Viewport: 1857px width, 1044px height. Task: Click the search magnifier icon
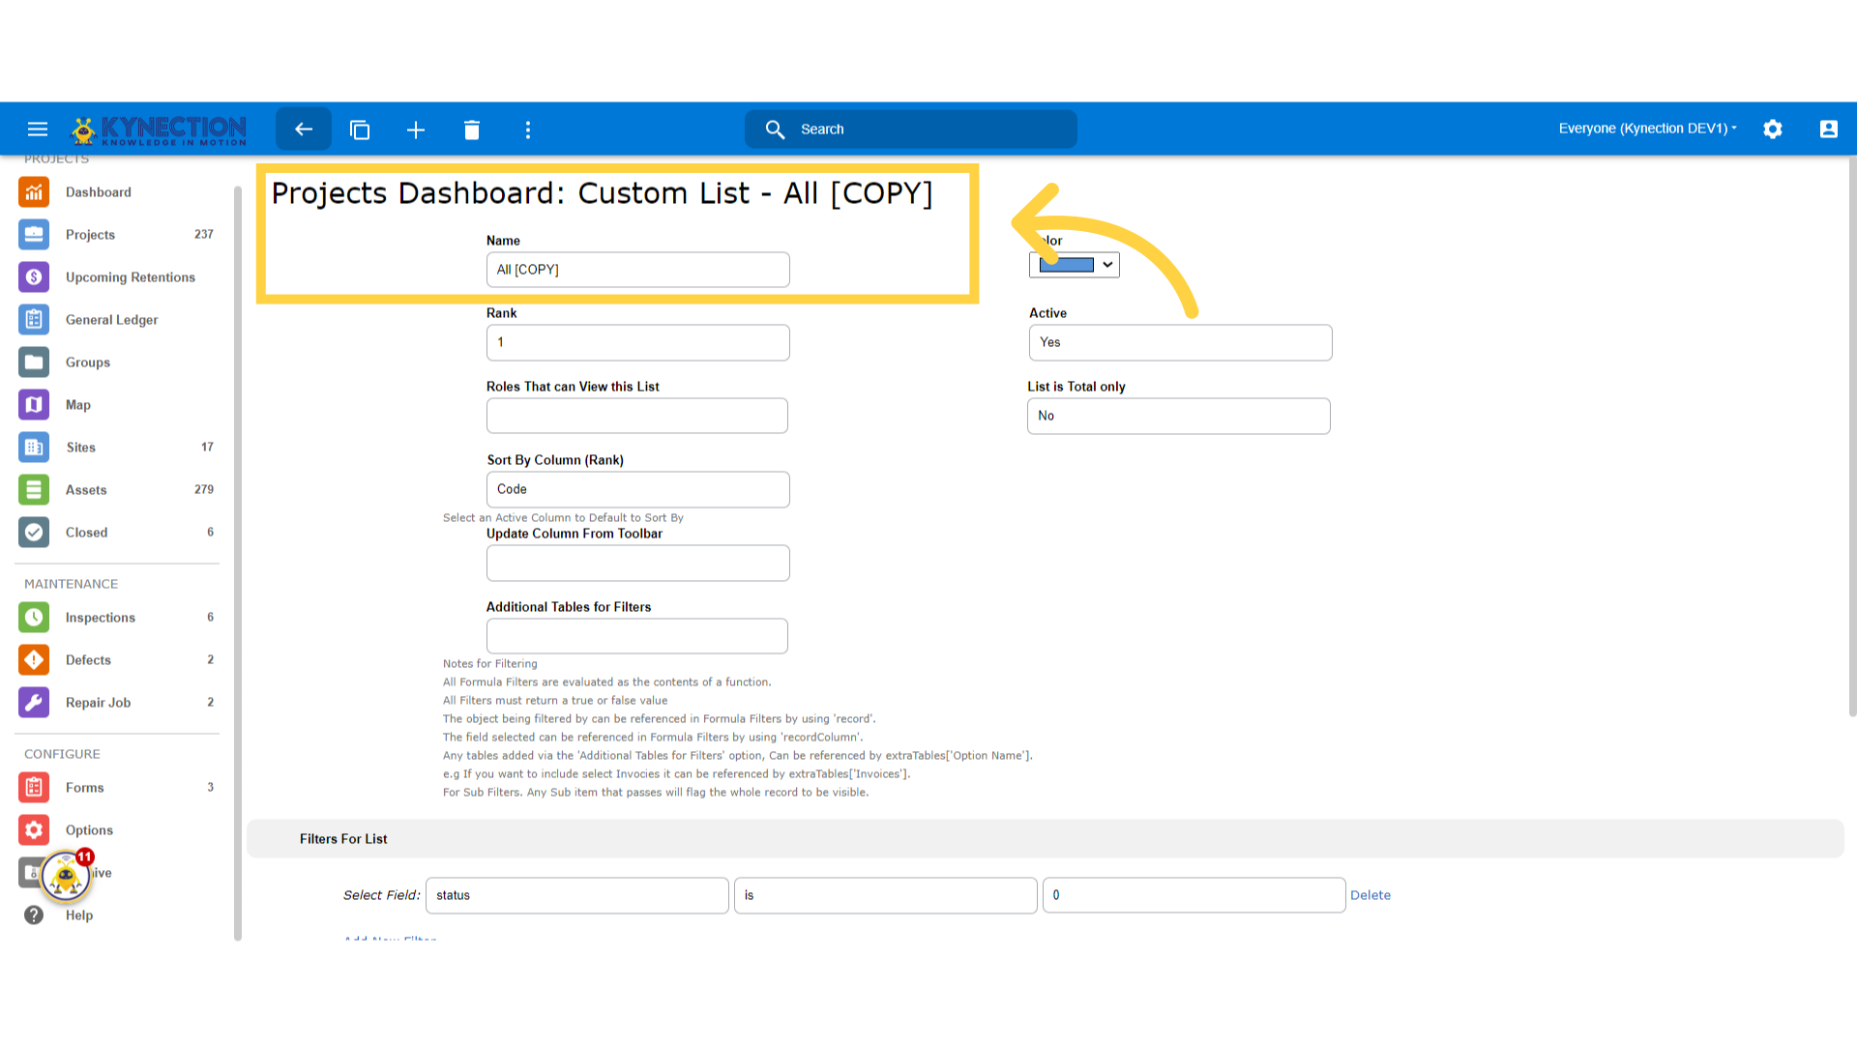(775, 130)
